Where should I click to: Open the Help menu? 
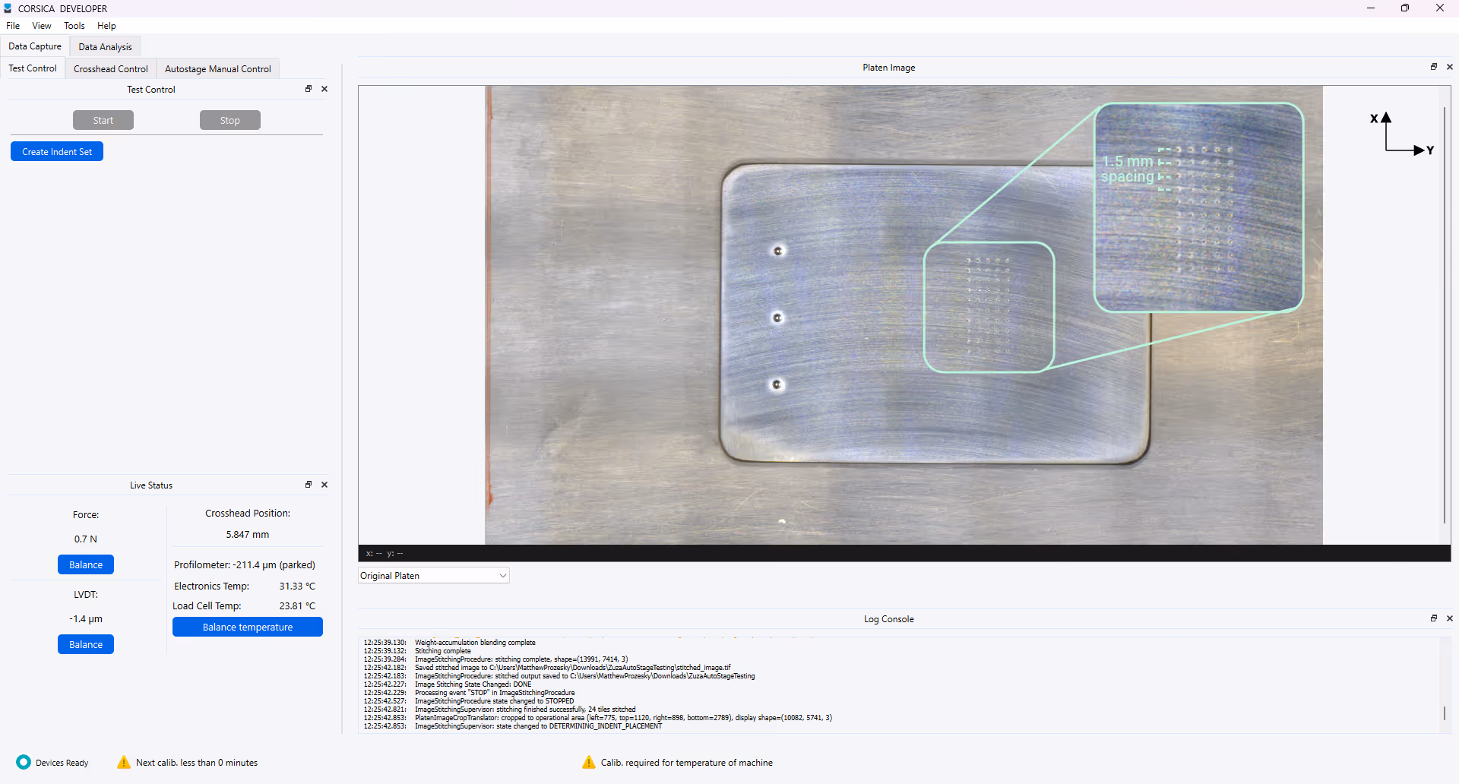pyautogui.click(x=106, y=26)
